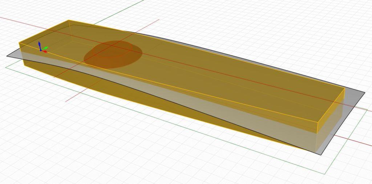This screenshot has height=184, width=372.
Task: Select the dark oval region on the box
Action: click(113, 54)
